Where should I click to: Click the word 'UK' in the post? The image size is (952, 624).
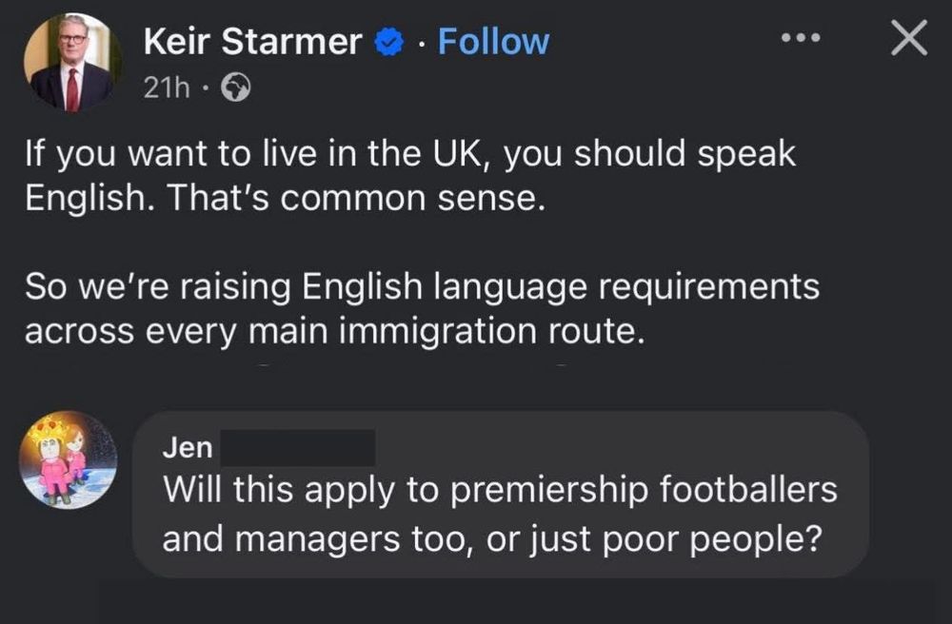click(x=459, y=156)
